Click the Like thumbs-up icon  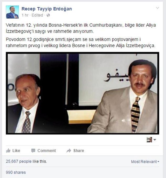8,151
